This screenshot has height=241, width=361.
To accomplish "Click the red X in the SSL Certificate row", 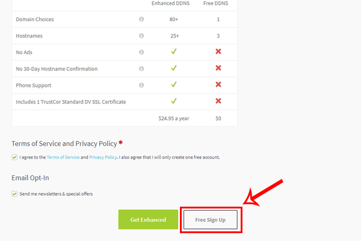I will (218, 101).
